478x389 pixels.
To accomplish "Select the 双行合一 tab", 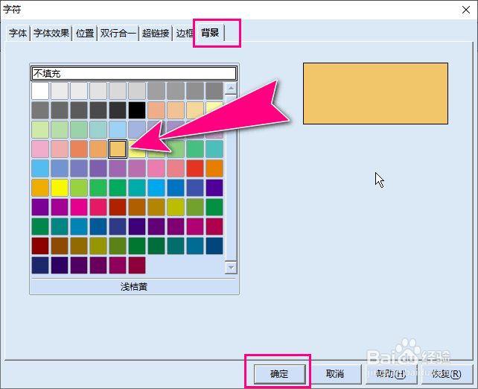I will click(x=118, y=33).
